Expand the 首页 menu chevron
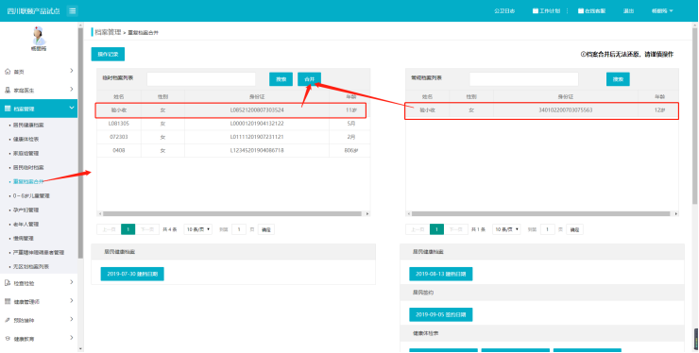The height and width of the screenshot is (353, 699). point(72,71)
